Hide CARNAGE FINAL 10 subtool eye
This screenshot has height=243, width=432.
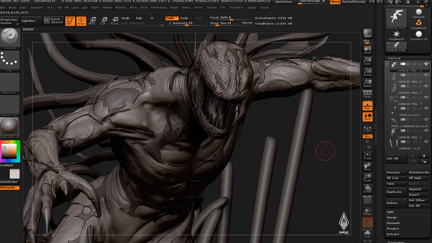pos(426,64)
